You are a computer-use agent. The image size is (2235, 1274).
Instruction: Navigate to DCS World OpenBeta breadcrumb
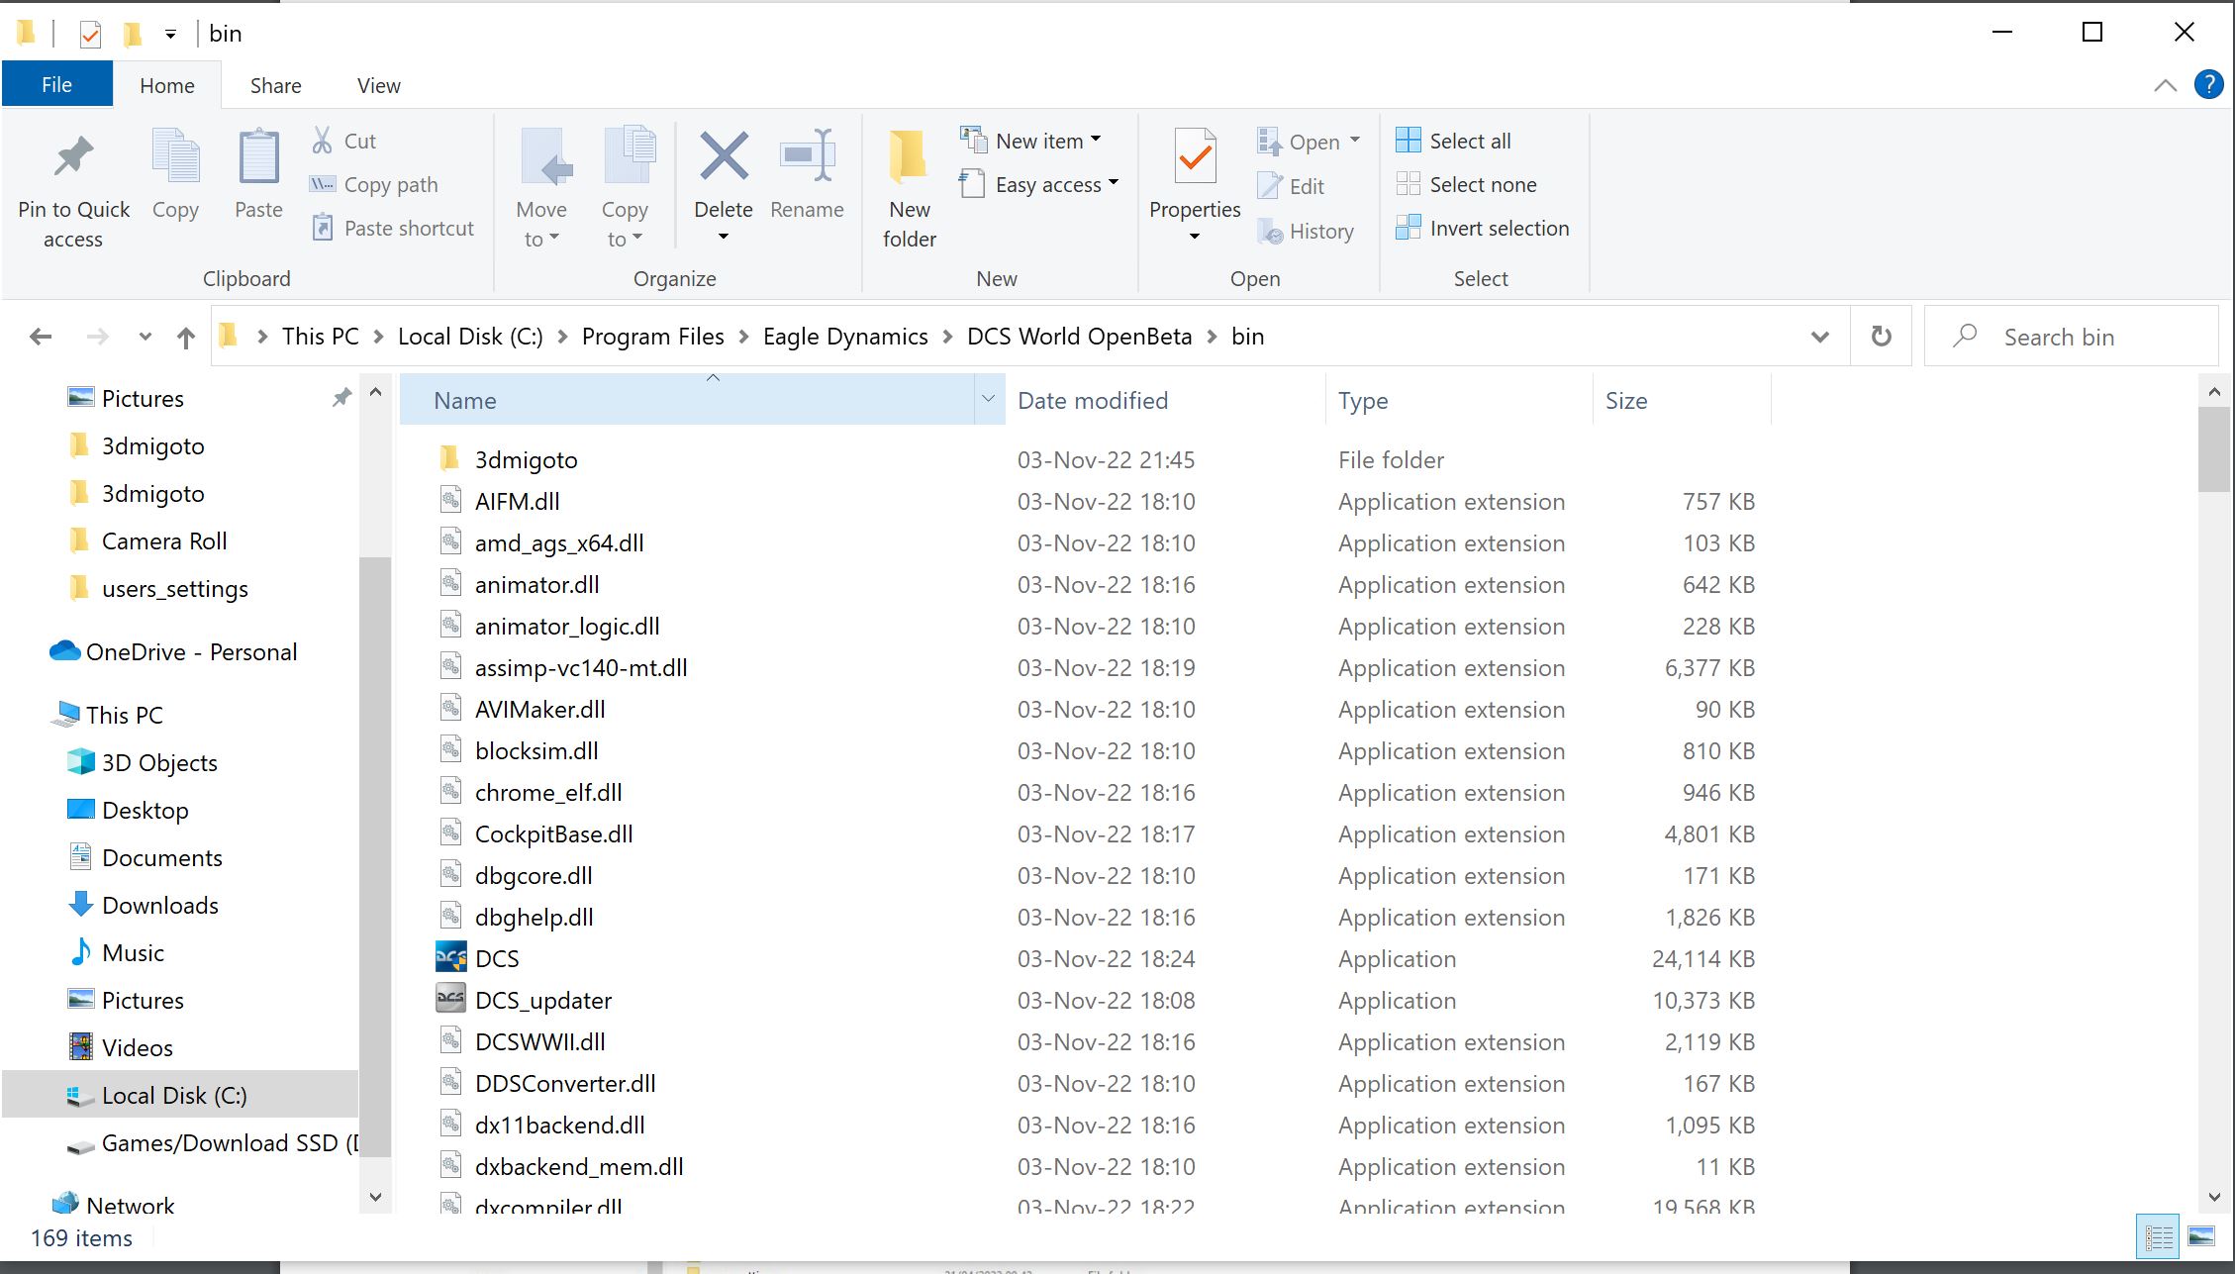click(1079, 337)
